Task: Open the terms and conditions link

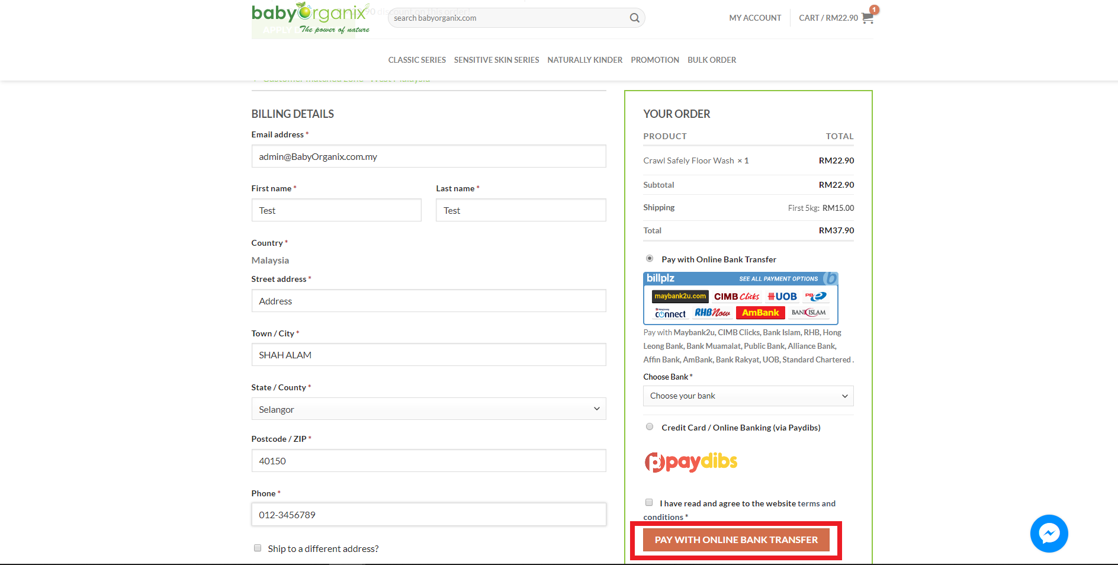Action: [740, 510]
